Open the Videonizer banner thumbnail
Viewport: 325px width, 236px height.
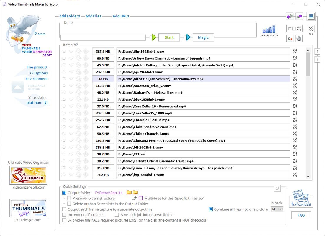(x=28, y=176)
